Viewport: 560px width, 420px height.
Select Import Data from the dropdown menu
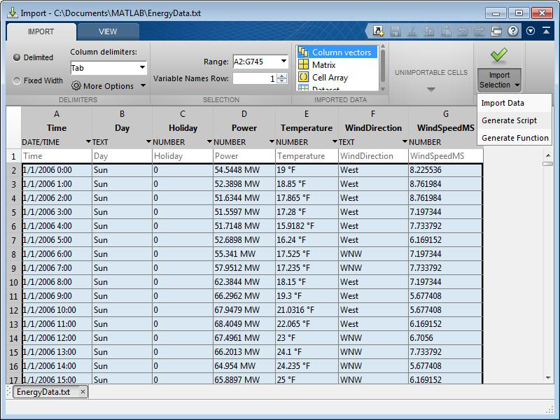coord(503,103)
